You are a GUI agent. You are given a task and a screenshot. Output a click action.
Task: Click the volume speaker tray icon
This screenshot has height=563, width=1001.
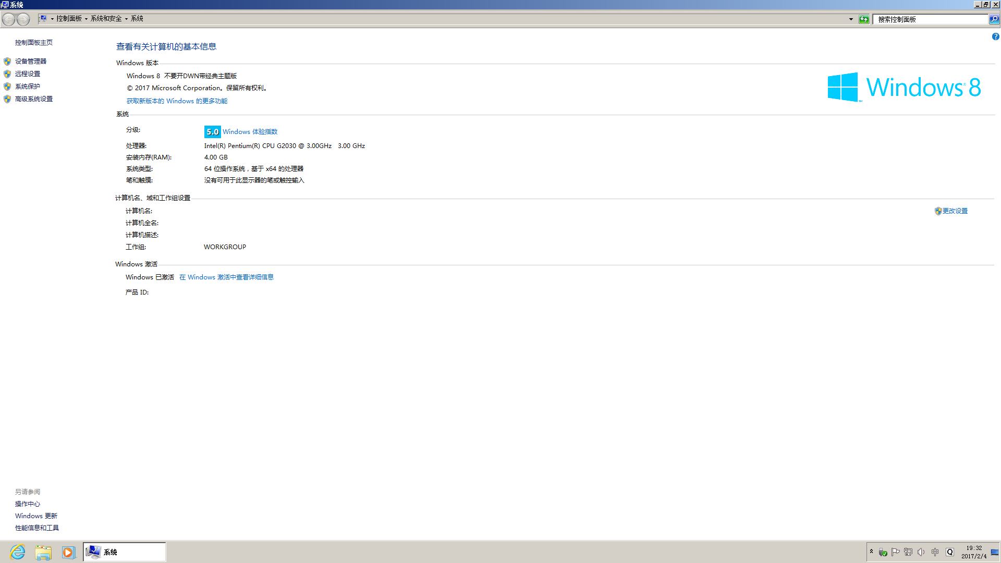click(x=921, y=552)
